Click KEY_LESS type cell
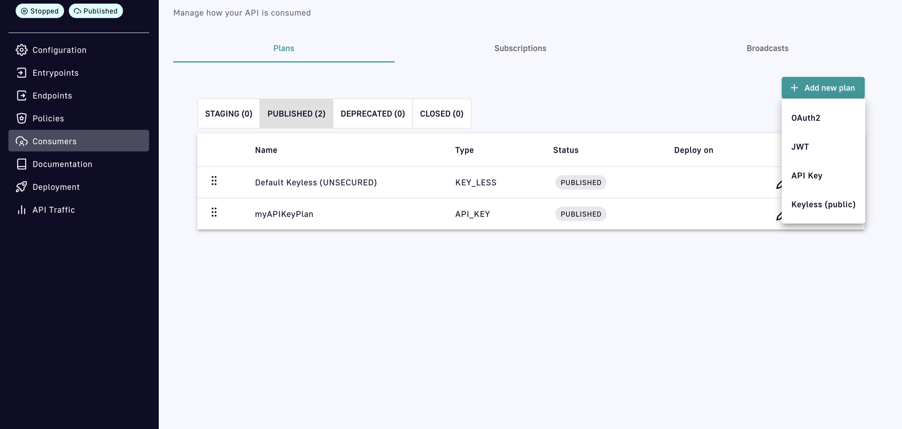Screen dimensions: 902x429 pyautogui.click(x=476, y=183)
